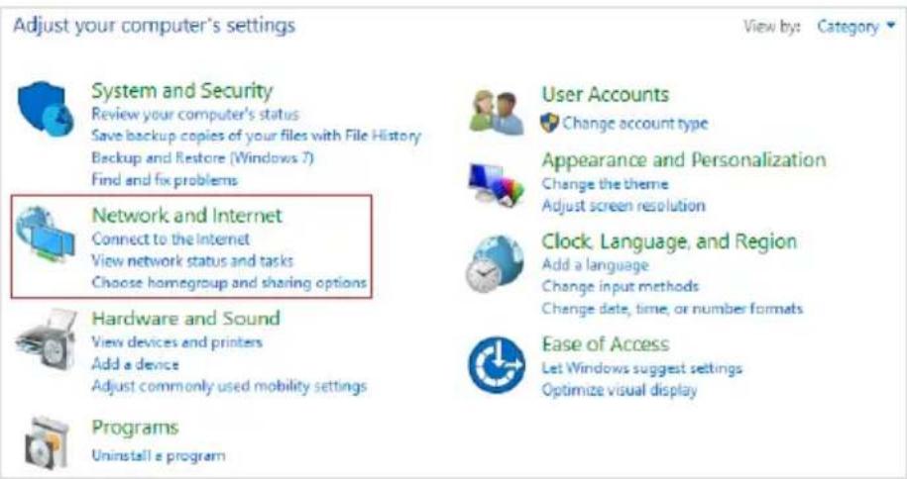Viewport: 907px width, 479px height.
Task: Click the shield icon beside Change account type
Action: click(549, 123)
